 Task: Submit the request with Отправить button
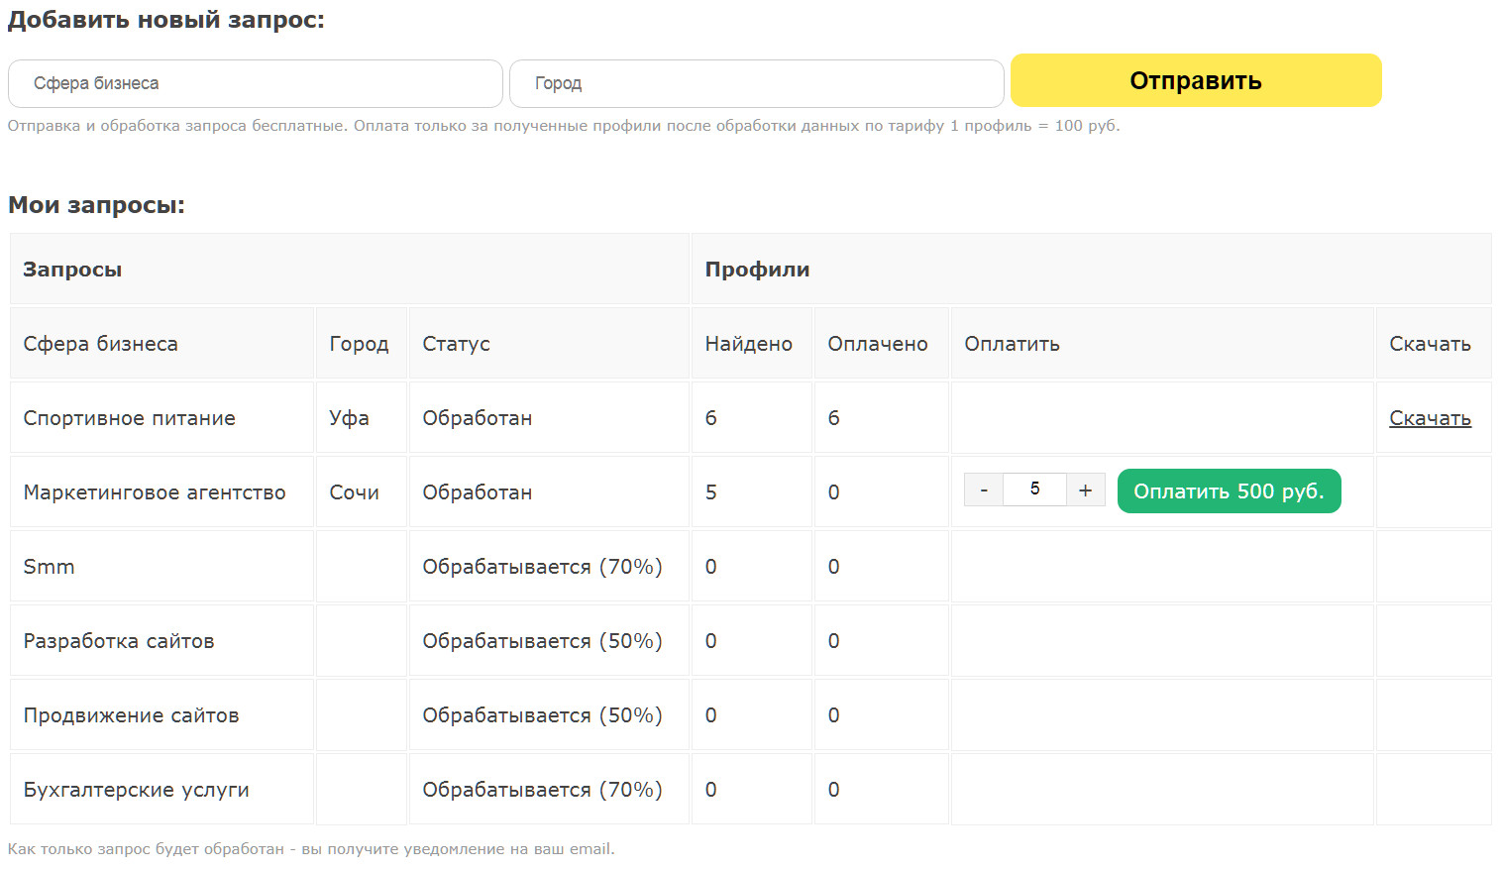tap(1196, 80)
